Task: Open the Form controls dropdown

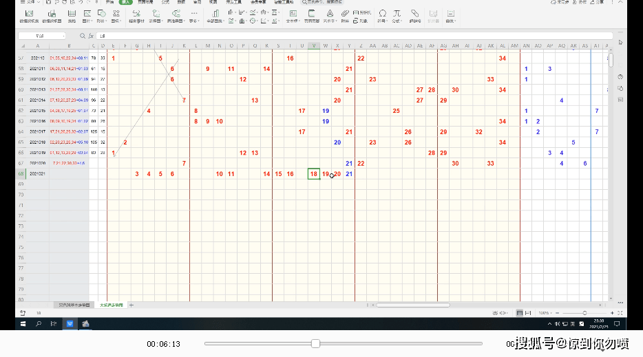Action: pos(451,16)
